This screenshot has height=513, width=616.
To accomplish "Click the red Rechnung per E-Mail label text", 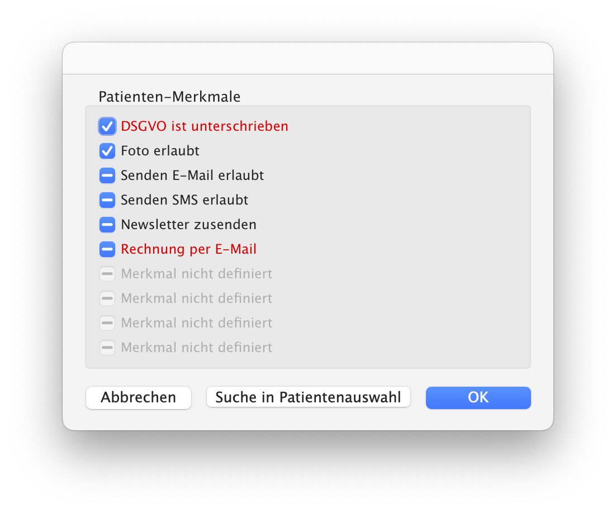I will [x=188, y=249].
